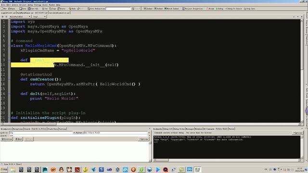Open the method dropdown beside HelloWorldCmd
Image resolution: width=308 pixels, height=173 pixels.
(39, 17)
